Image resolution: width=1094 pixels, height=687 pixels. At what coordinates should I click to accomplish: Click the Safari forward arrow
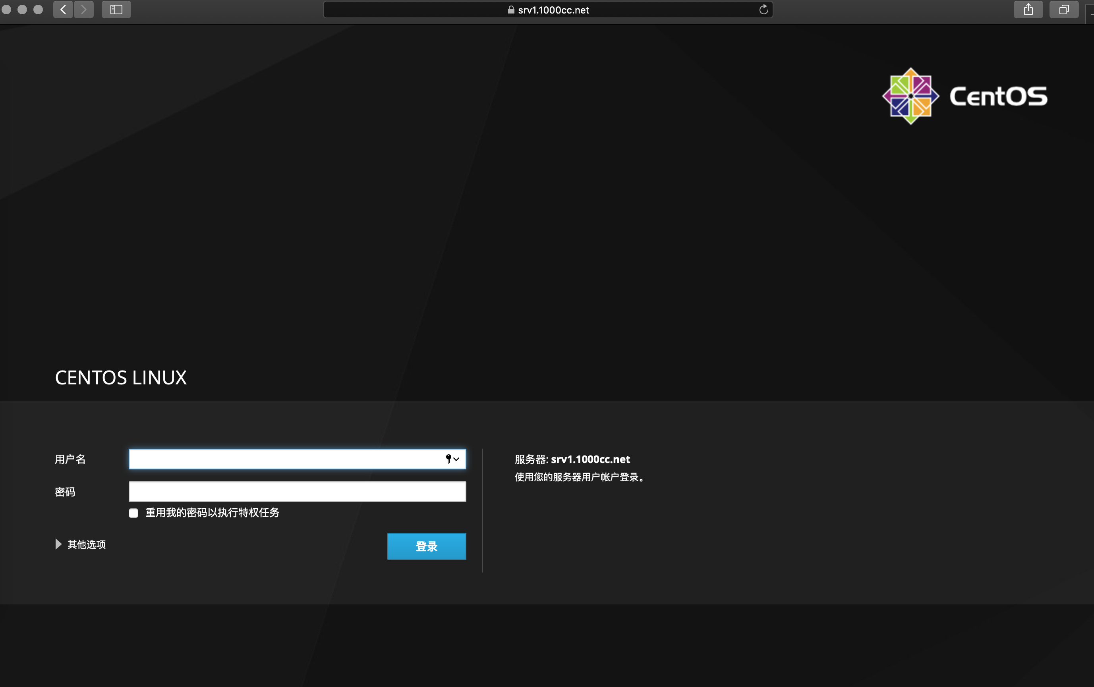84,10
